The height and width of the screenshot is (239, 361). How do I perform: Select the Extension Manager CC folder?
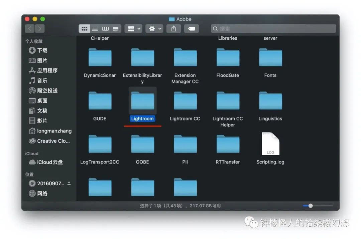(x=185, y=57)
